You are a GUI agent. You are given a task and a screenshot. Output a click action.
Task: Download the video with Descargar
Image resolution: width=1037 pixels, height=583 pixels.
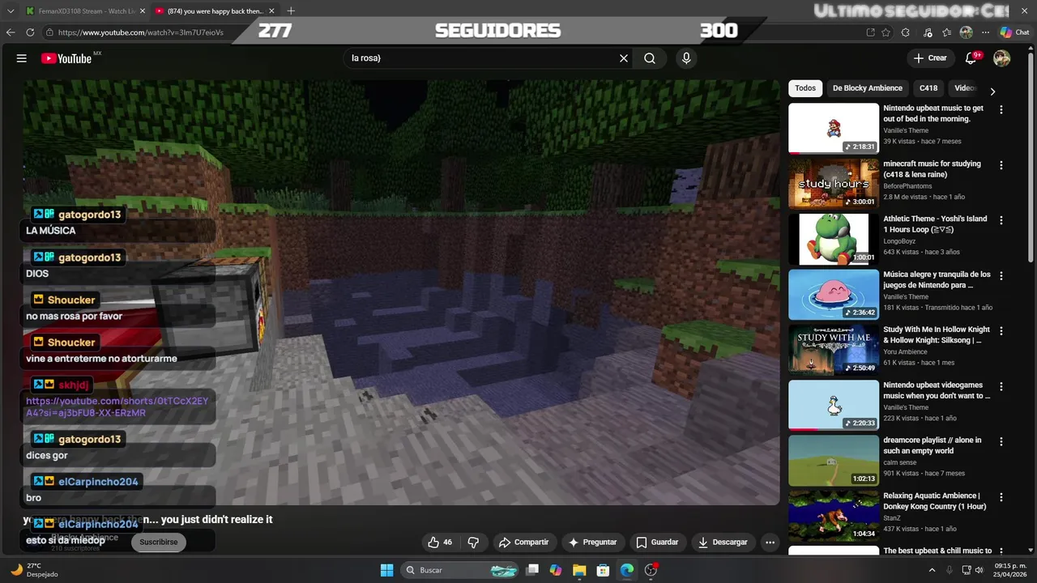(x=723, y=543)
